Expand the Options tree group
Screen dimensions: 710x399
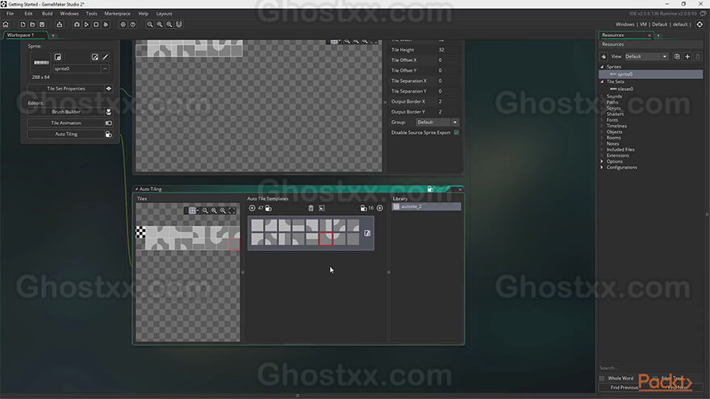coord(602,161)
